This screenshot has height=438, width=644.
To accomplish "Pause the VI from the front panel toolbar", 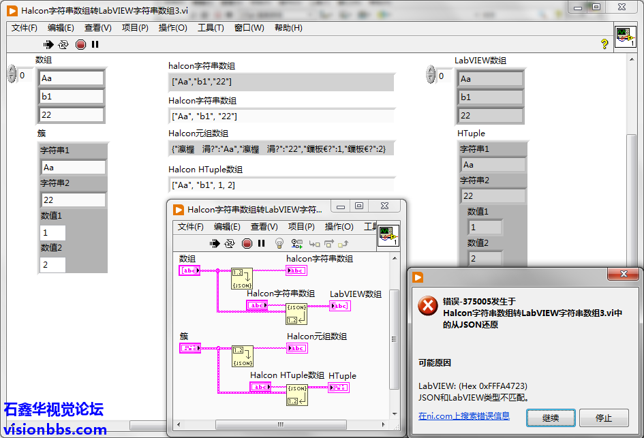I will (x=95, y=44).
